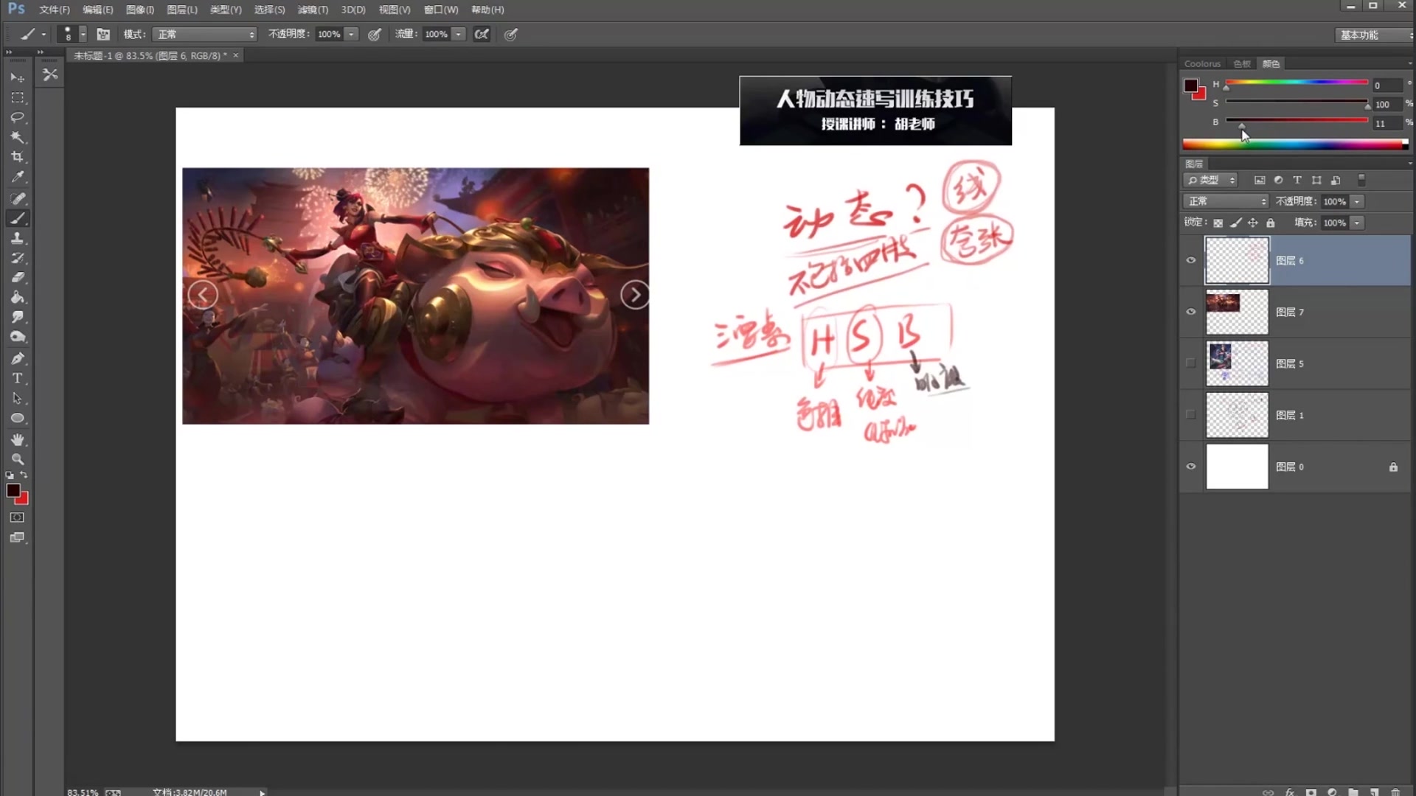Click the brightness B value field
The image size is (1416, 796).
click(1386, 124)
